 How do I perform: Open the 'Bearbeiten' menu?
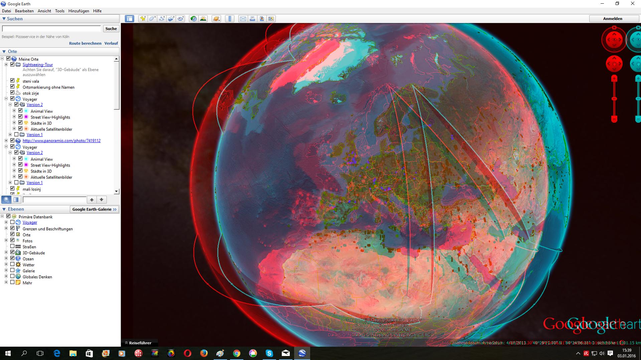pyautogui.click(x=24, y=11)
